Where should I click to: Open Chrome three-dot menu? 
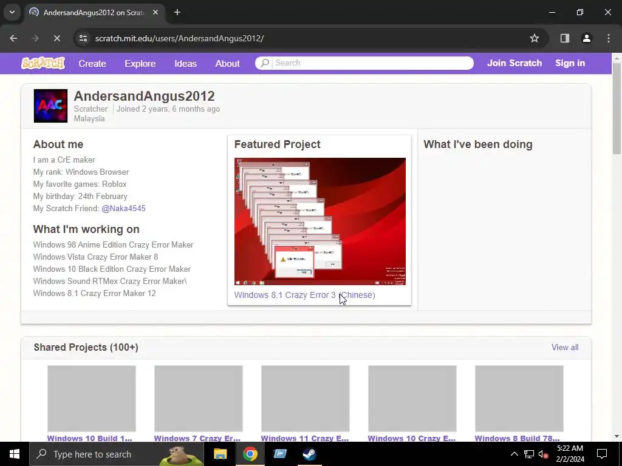609,38
